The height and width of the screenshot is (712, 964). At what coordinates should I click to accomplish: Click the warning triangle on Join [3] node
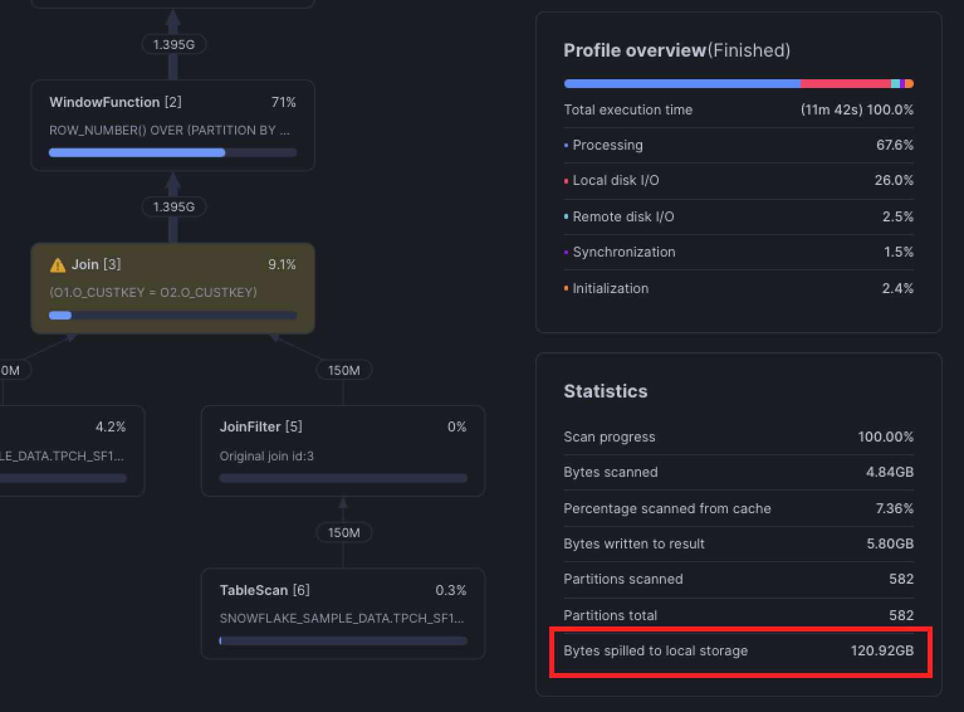click(57, 264)
